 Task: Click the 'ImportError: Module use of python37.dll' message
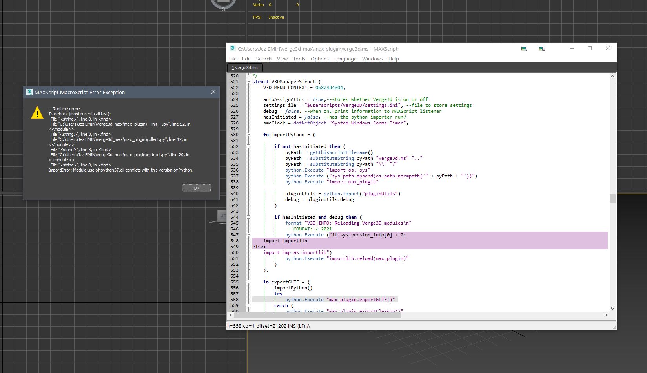click(121, 170)
